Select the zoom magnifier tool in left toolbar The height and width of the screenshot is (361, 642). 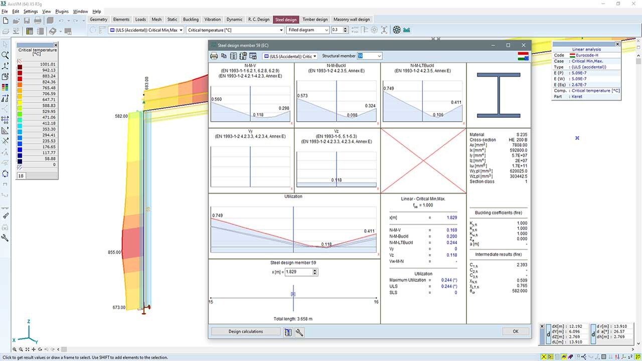coord(6,55)
